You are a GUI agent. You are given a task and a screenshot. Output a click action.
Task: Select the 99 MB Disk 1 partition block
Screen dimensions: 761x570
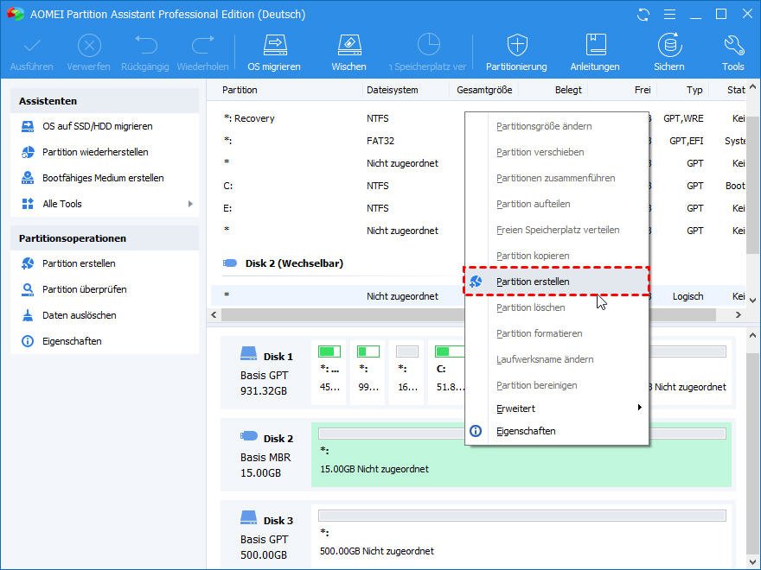tap(368, 371)
